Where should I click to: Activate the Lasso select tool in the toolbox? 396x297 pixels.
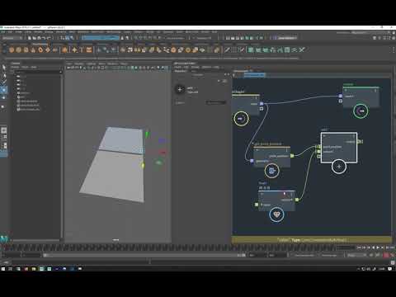4,75
